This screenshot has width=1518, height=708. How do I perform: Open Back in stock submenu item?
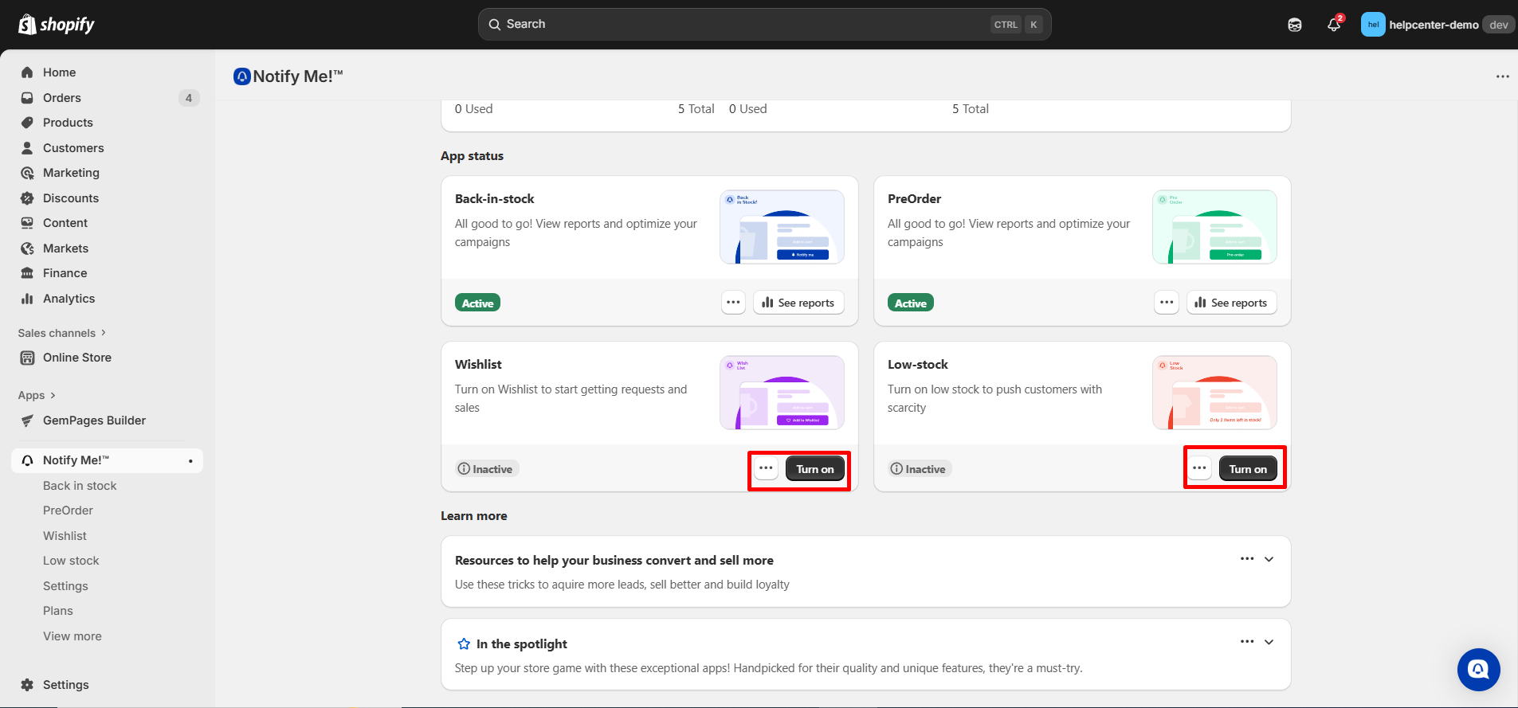[80, 486]
